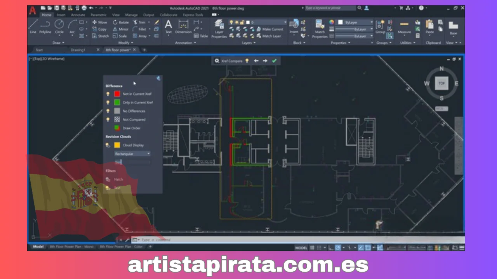The height and width of the screenshot is (279, 497).
Task: Toggle No Differences visibility bulb
Action: (108, 111)
